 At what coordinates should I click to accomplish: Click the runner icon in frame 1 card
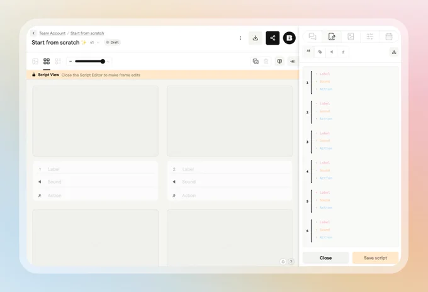click(40, 195)
